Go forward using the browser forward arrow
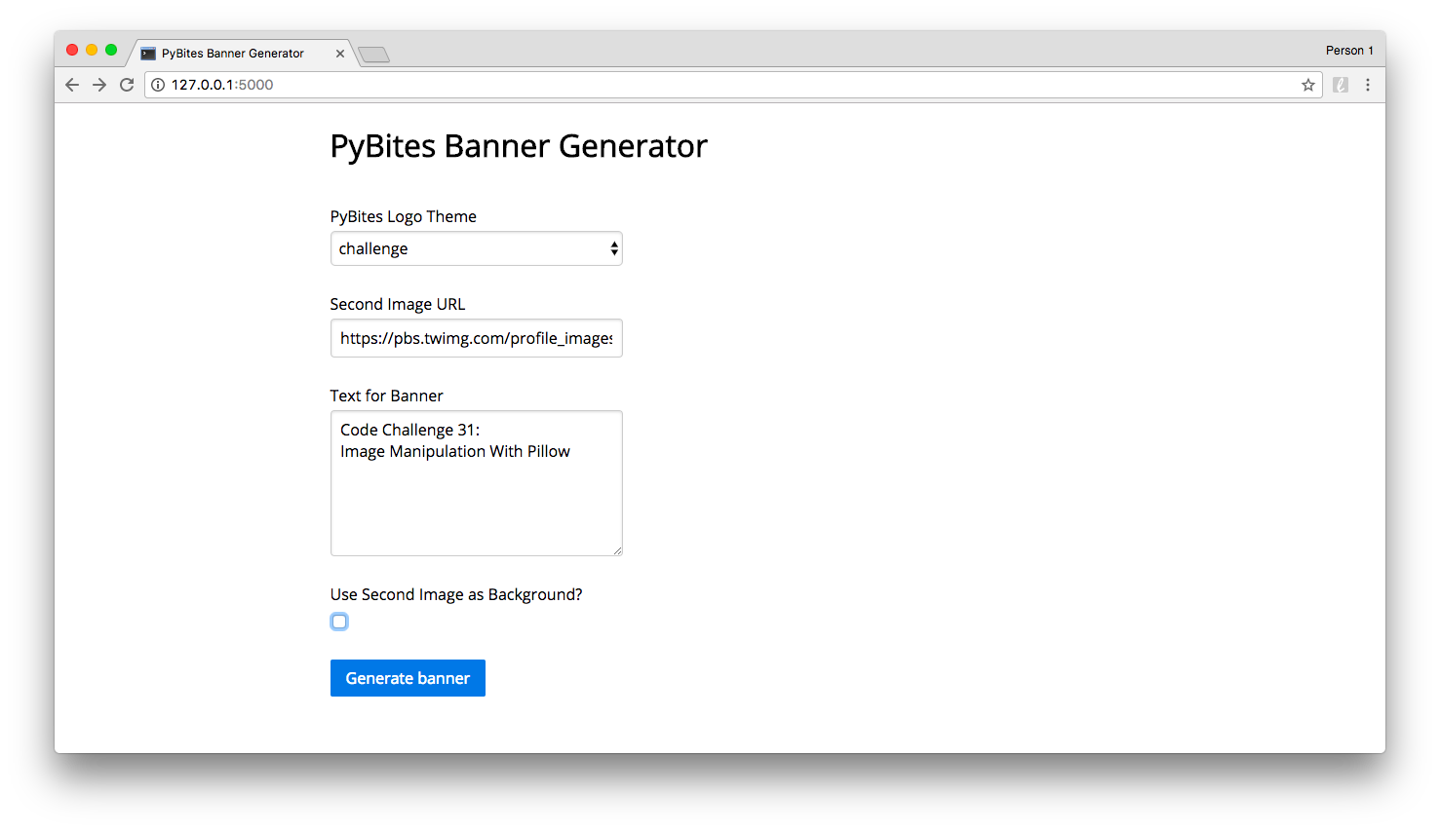Image resolution: width=1440 pixels, height=831 pixels. 99,85
